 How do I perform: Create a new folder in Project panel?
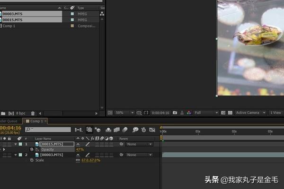coord(3,113)
